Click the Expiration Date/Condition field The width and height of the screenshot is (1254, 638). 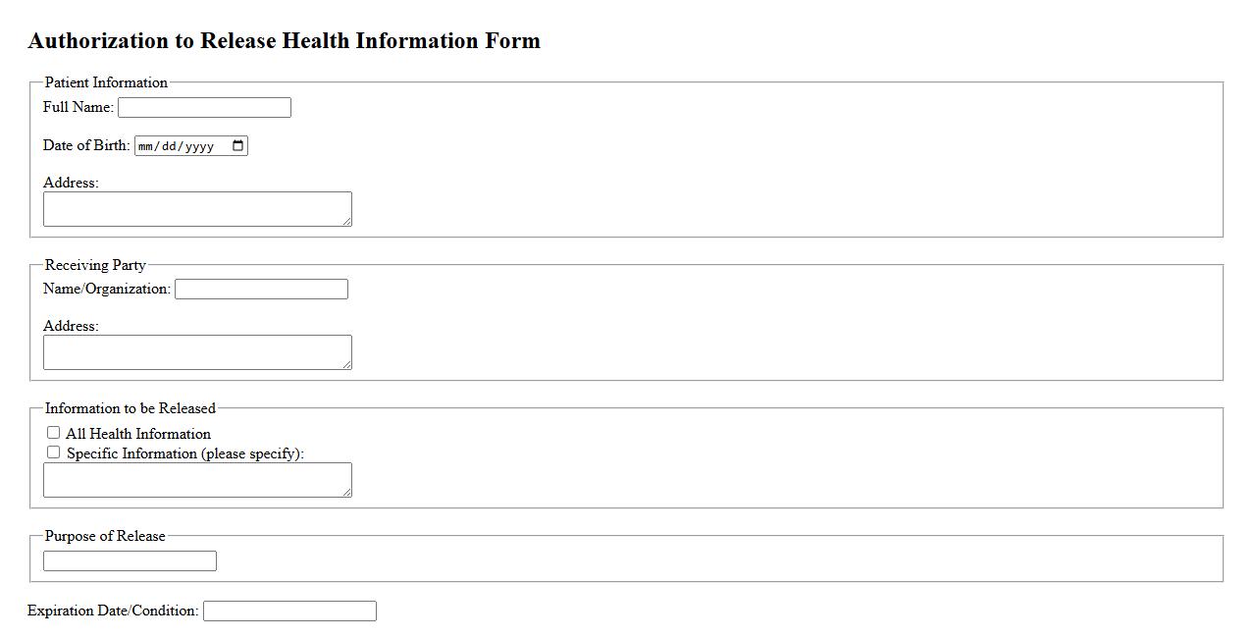pyautogui.click(x=289, y=611)
